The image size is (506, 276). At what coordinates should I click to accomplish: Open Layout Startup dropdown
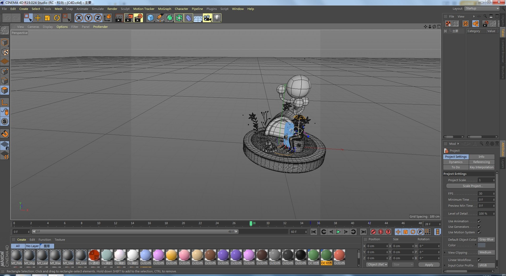coord(482,9)
